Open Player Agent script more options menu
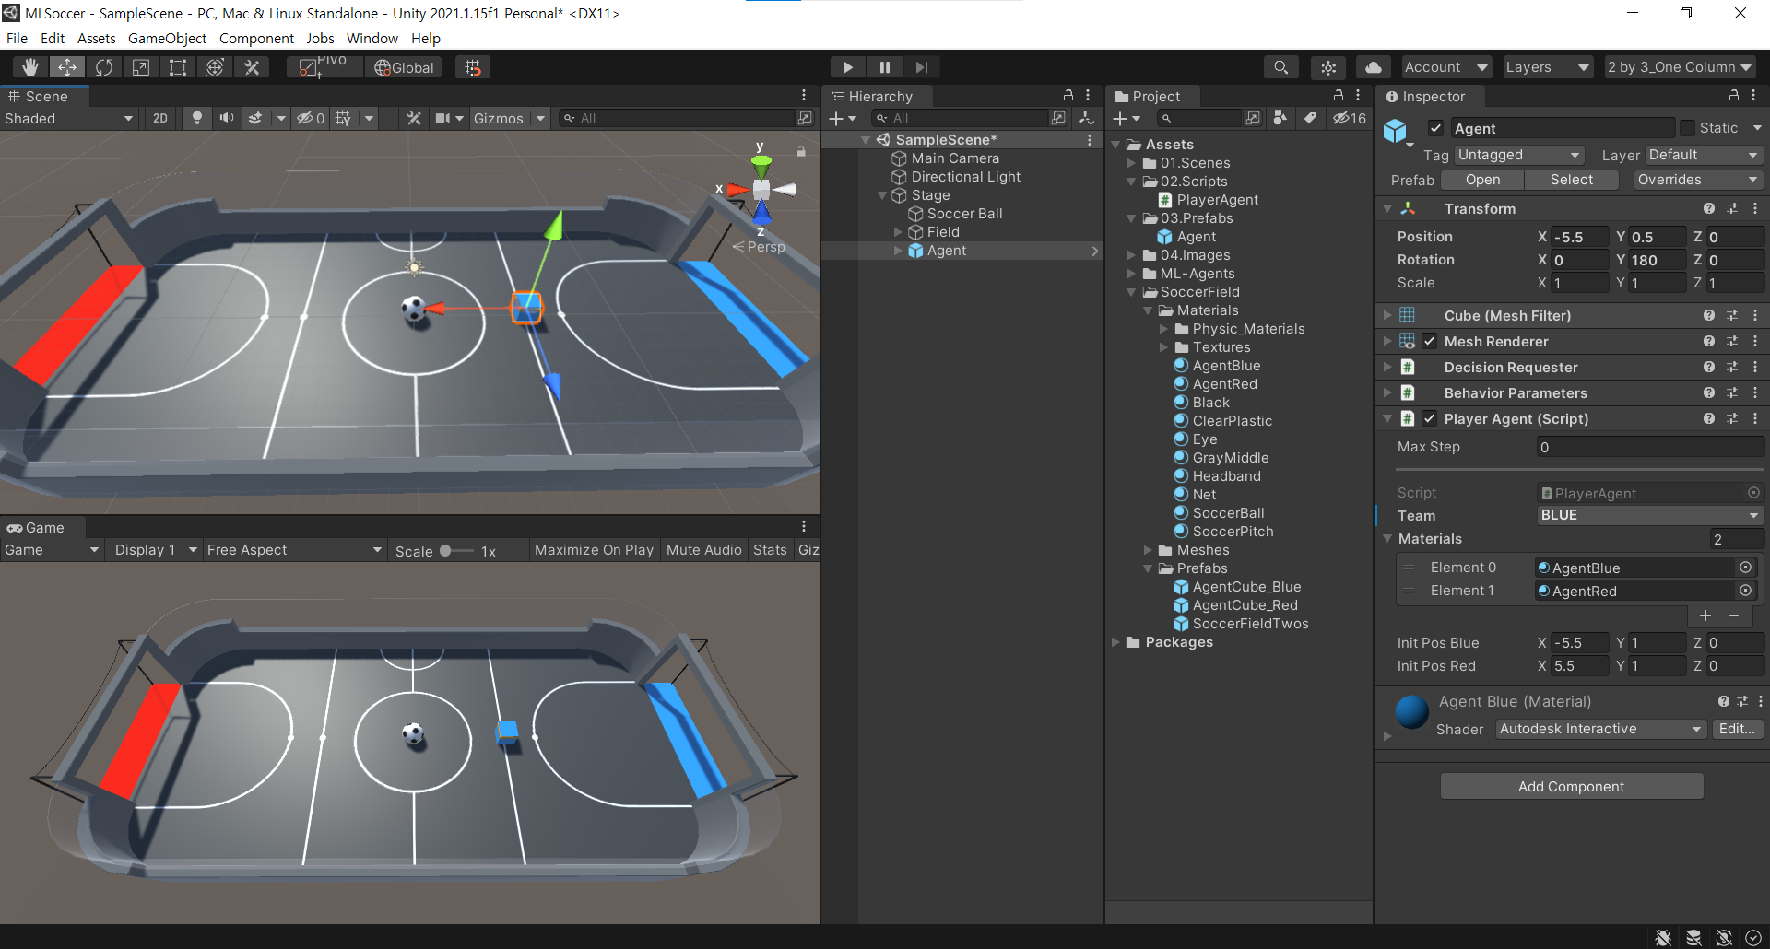The width and height of the screenshot is (1770, 949). pos(1755,418)
